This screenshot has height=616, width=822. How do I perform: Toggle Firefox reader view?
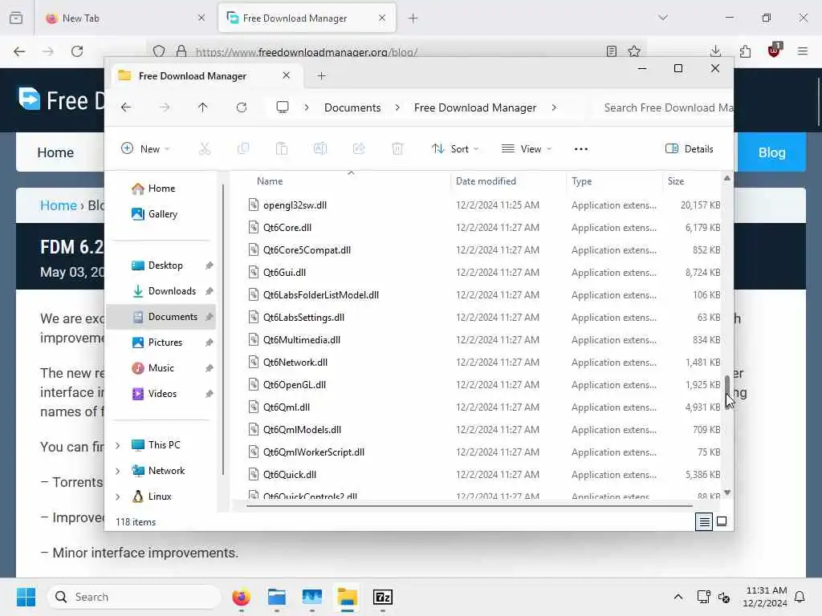[x=611, y=51]
